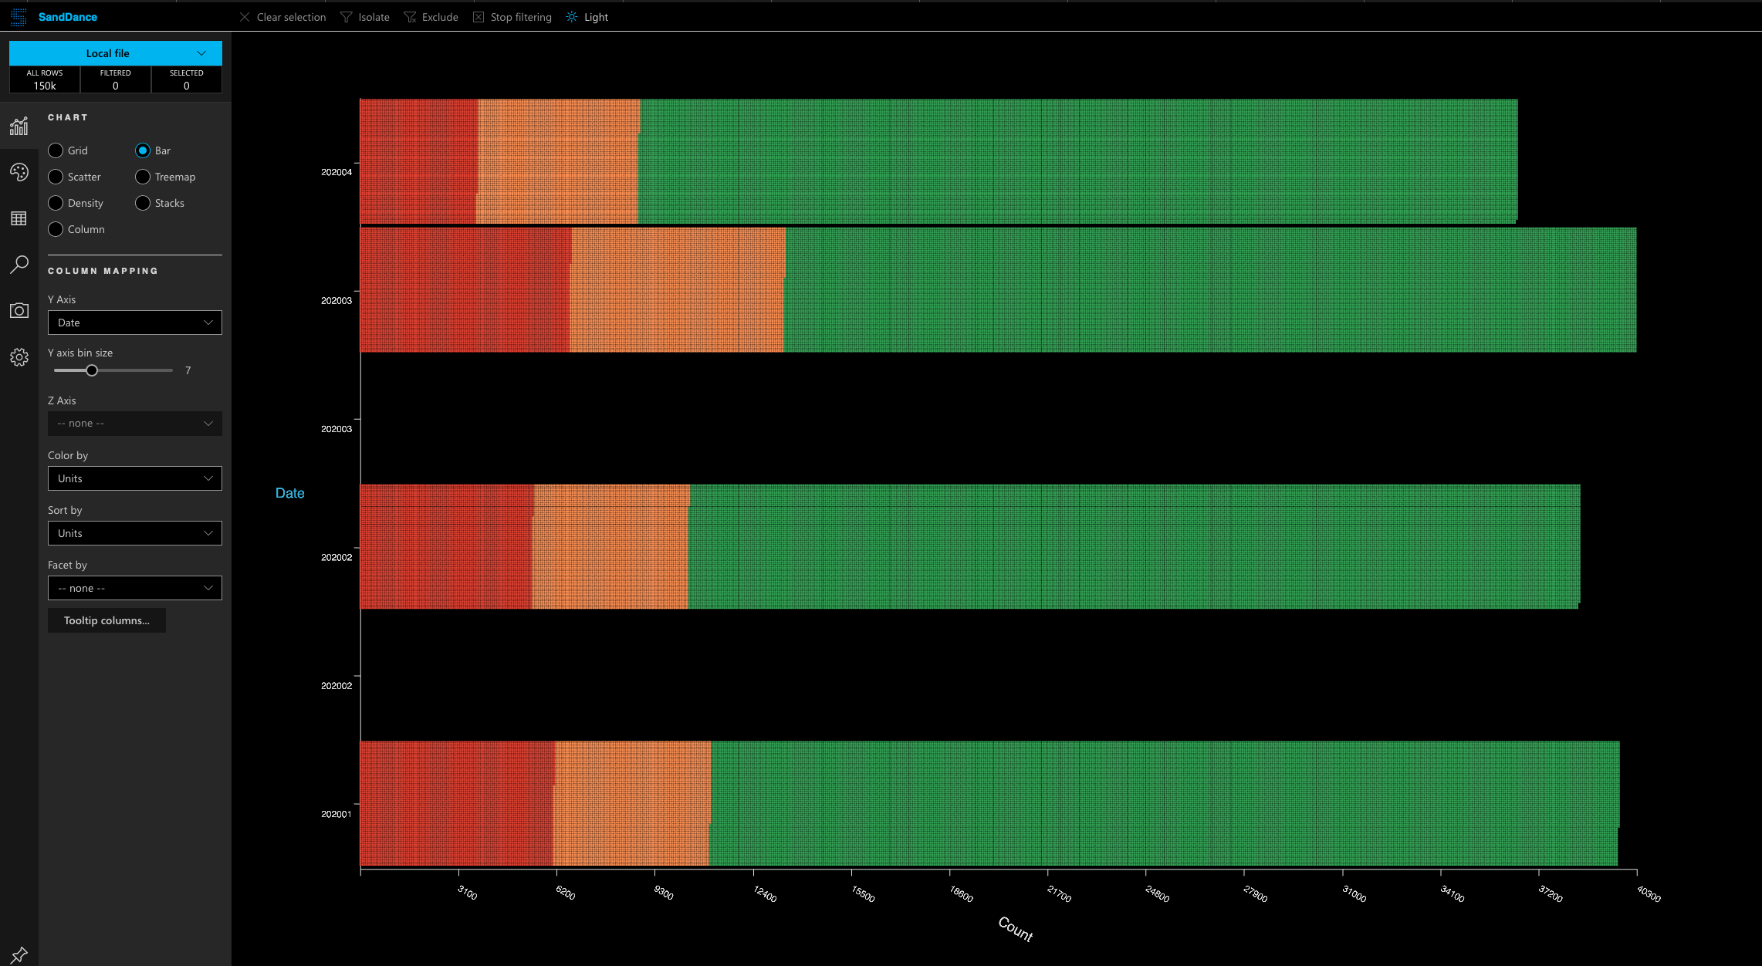Open the Tooltip columns button
The image size is (1762, 966).
[x=107, y=620]
